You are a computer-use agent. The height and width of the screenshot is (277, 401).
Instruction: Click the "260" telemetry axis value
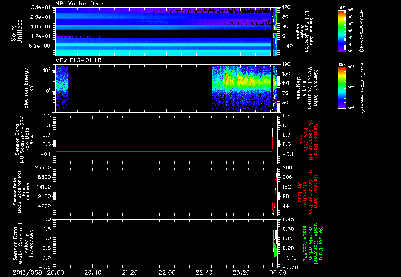[x=287, y=168]
